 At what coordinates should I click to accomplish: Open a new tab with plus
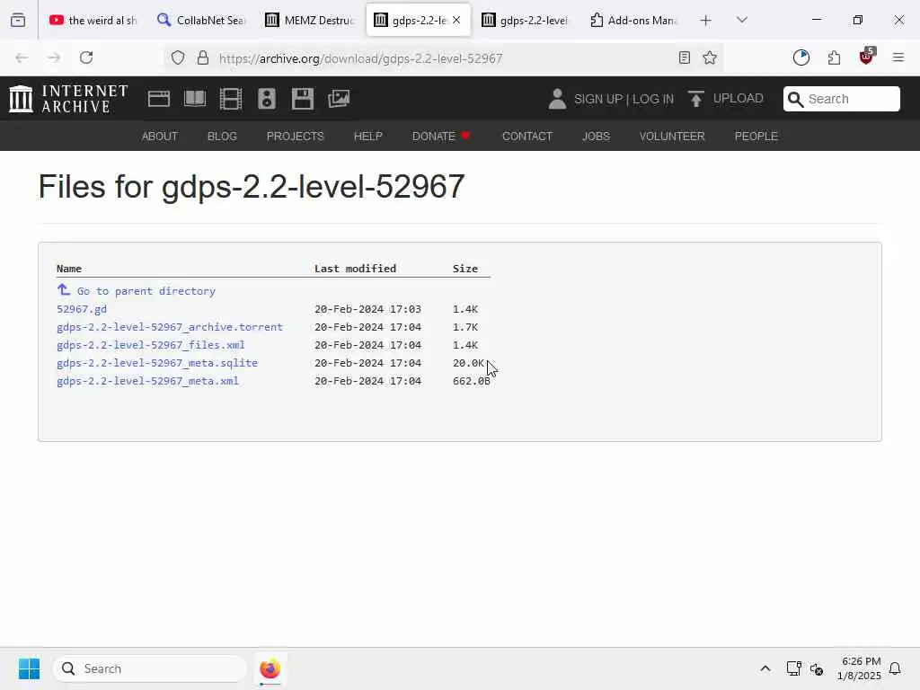pos(706,21)
